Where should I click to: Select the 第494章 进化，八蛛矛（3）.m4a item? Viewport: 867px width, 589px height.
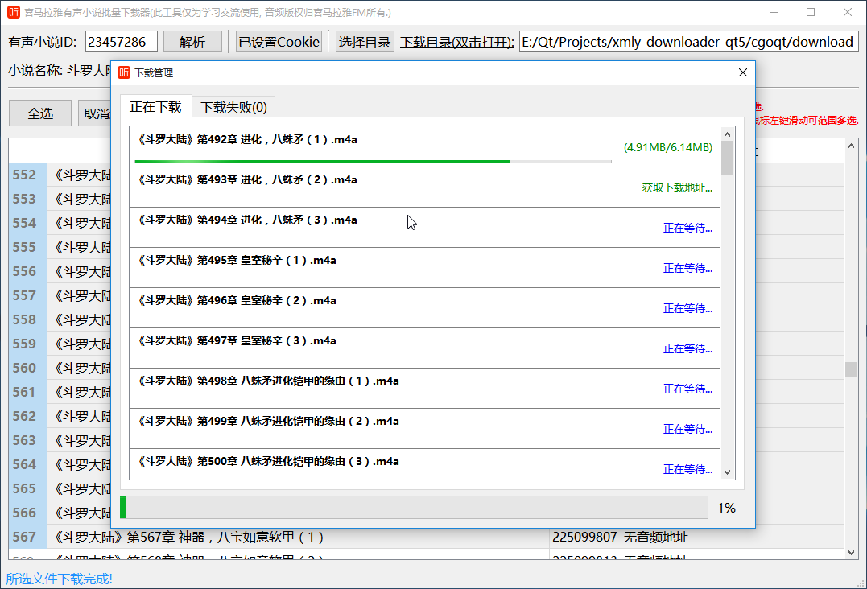click(425, 228)
